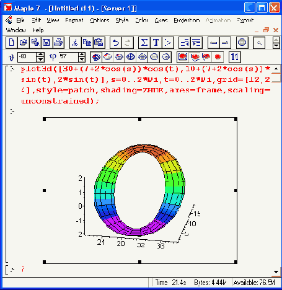Image resolution: width=282 pixels, height=290 pixels.
Task: Open the File menu
Action: click(x=20, y=20)
